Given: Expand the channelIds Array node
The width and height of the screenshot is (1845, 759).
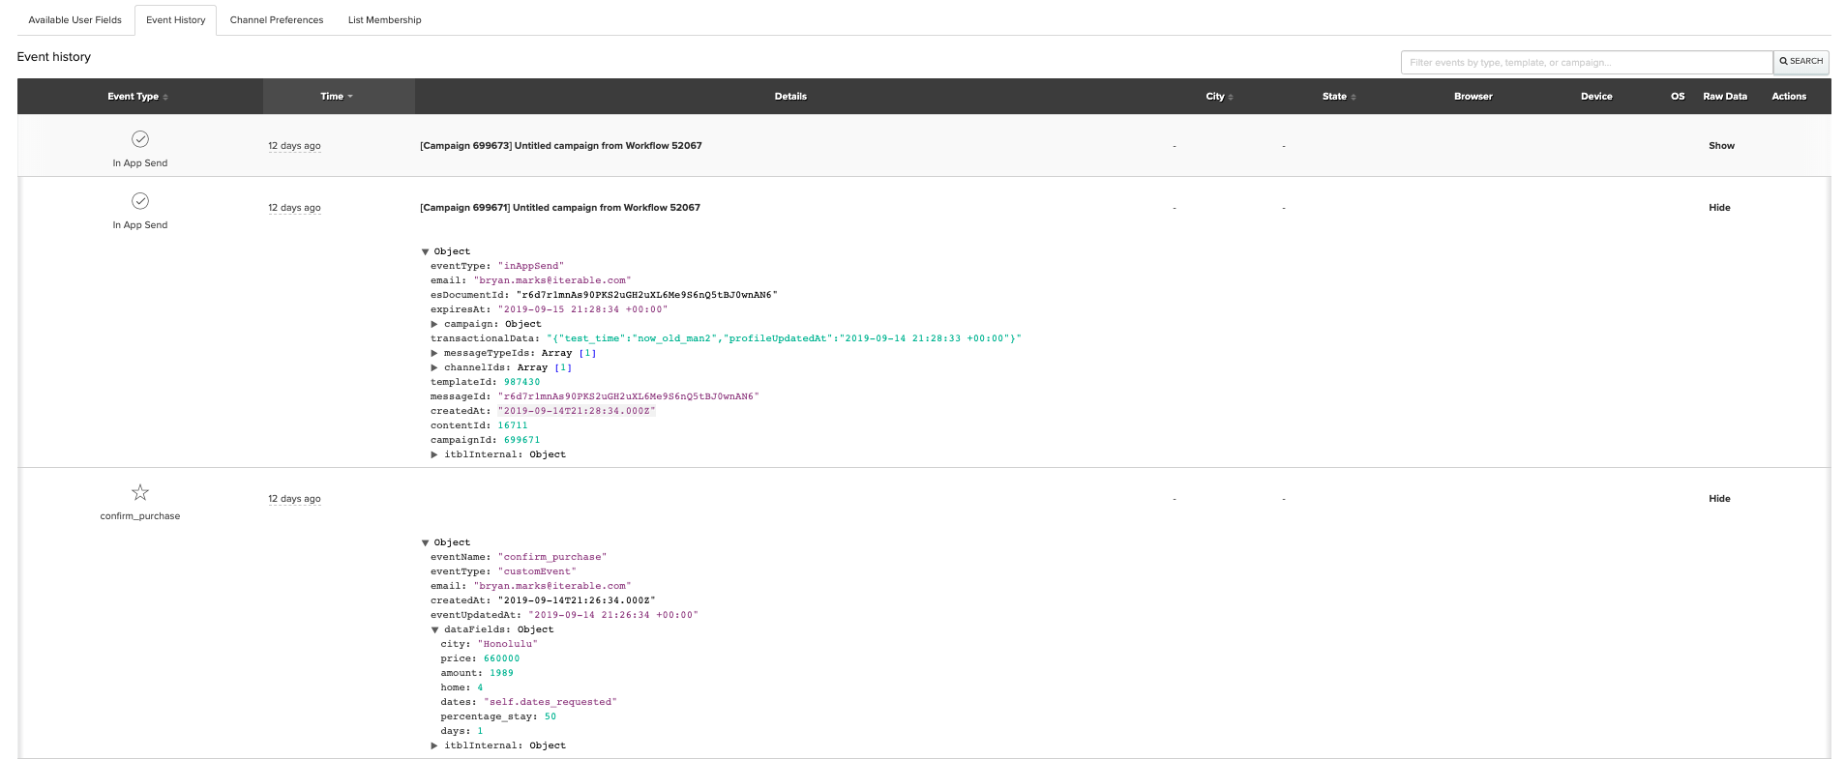Looking at the screenshot, I should pyautogui.click(x=434, y=367).
